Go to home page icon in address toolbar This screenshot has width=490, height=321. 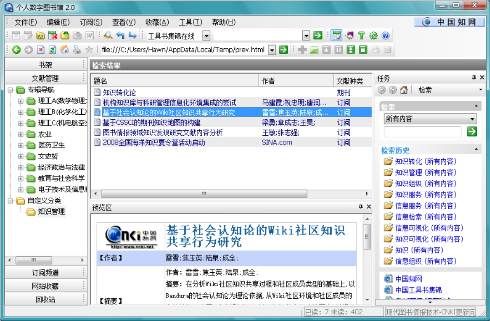pos(65,50)
